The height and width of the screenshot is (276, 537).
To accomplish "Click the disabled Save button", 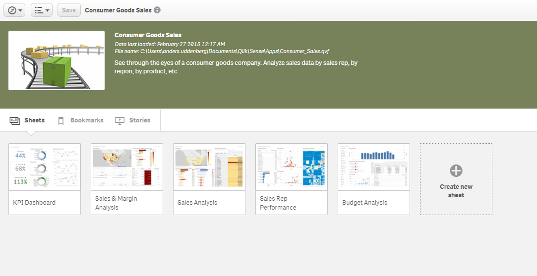I will coord(69,10).
